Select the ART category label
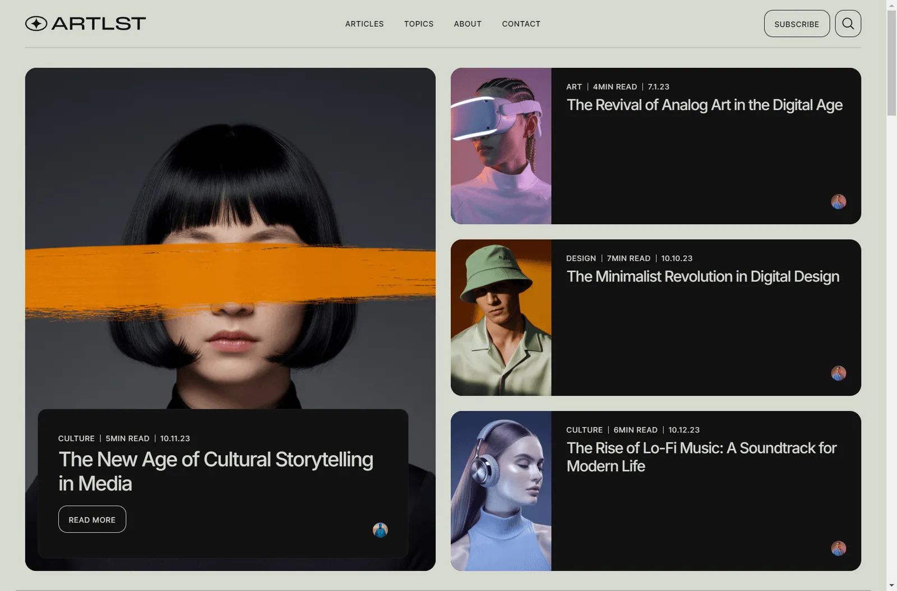 coord(574,87)
